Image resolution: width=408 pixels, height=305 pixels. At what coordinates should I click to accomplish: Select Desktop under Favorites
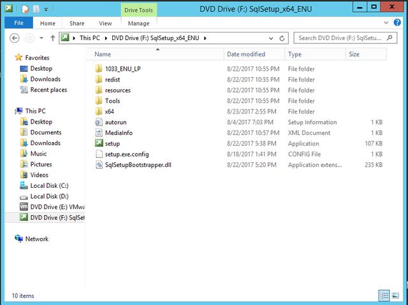[x=41, y=68]
